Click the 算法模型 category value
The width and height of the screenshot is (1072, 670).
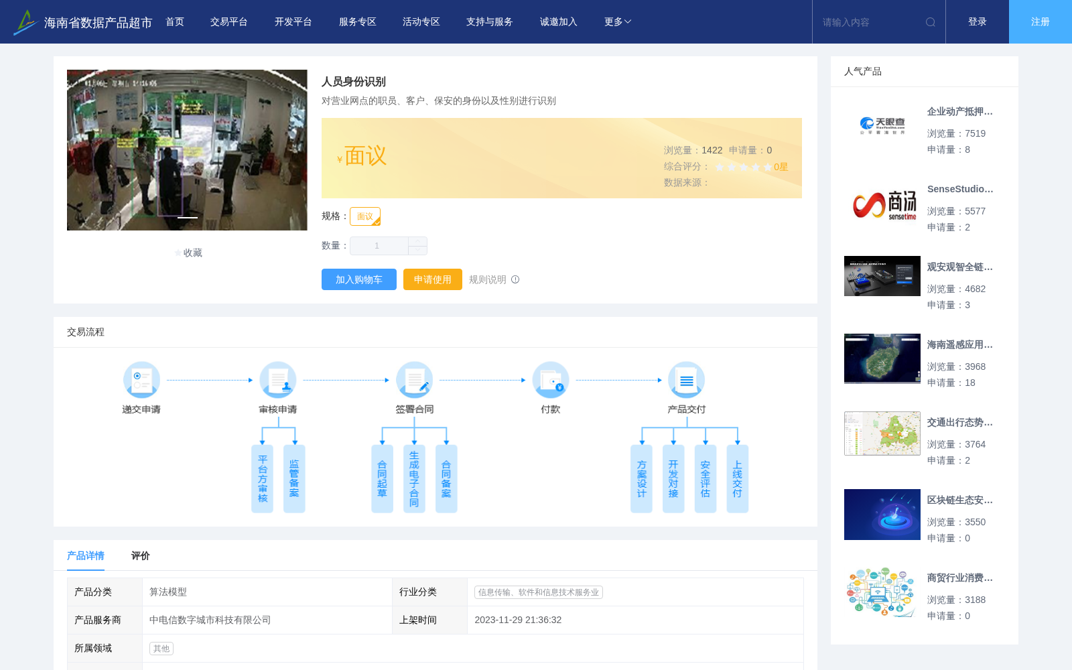(168, 592)
